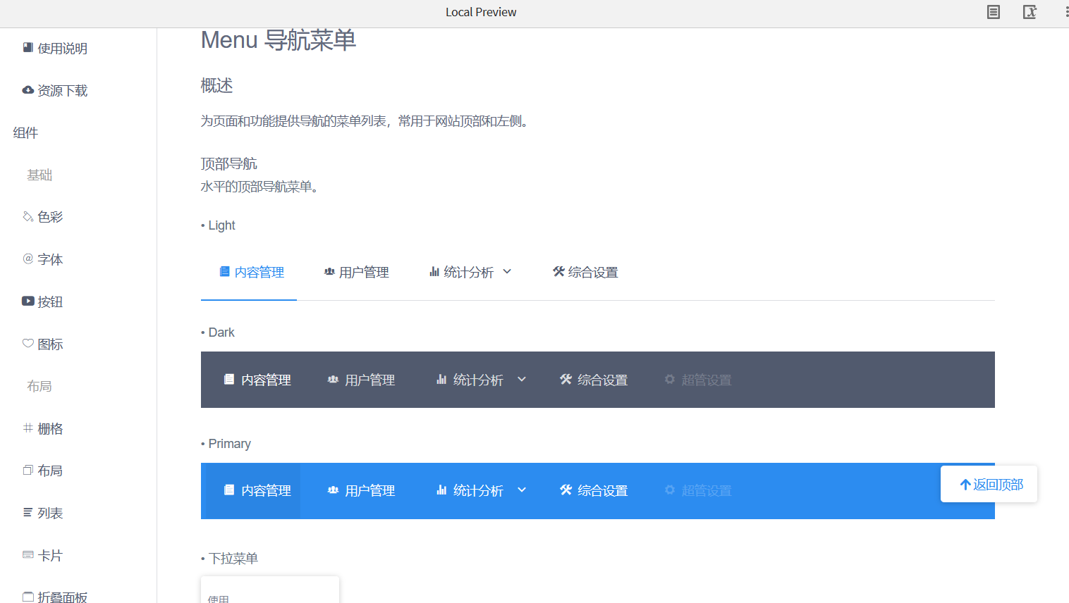
Task: Click the paint bucket icon beside 色彩
Action: (x=28, y=216)
